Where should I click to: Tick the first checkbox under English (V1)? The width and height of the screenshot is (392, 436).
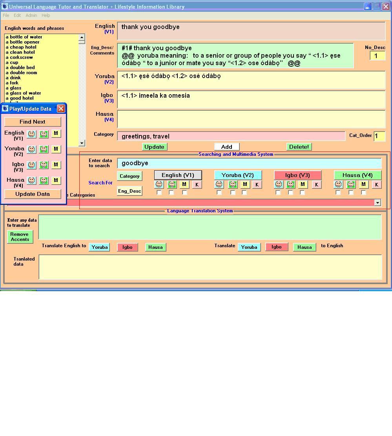click(159, 193)
